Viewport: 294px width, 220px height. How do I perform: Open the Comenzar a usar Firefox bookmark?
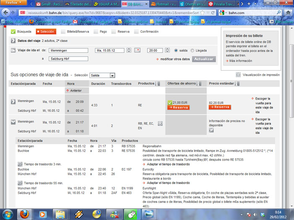click(50, 22)
